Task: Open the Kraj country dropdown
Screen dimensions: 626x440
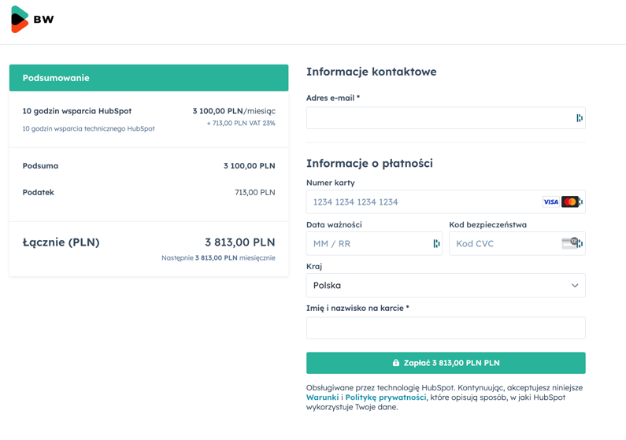Action: [x=446, y=285]
